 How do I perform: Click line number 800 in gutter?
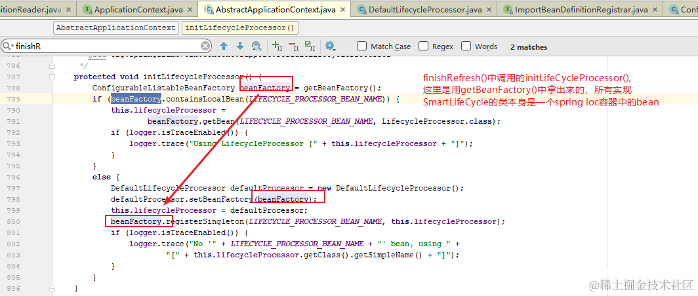click(x=13, y=221)
